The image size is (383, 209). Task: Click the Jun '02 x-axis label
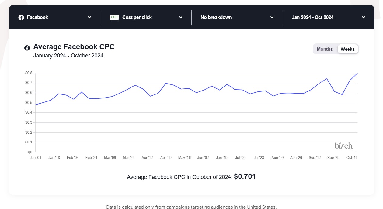coord(203,158)
